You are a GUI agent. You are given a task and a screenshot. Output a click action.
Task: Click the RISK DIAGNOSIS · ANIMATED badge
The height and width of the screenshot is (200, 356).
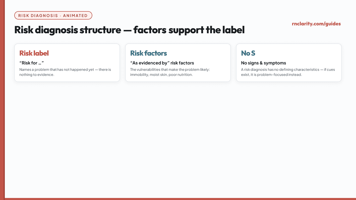click(x=53, y=15)
